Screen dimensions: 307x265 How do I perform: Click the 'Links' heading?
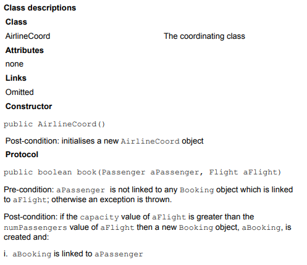16,78
